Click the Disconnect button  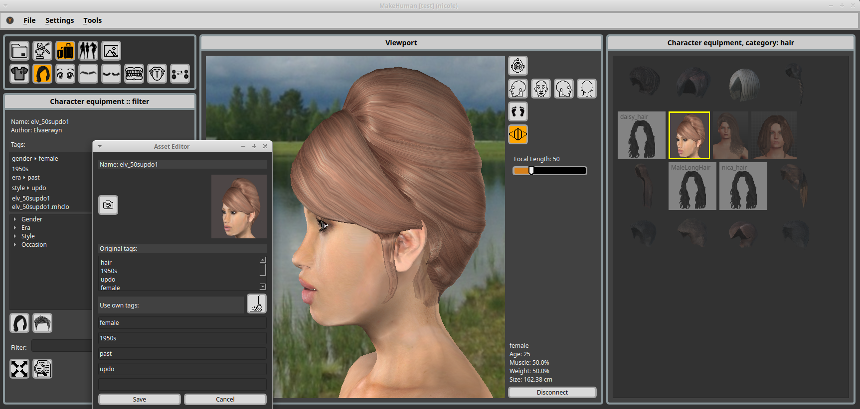click(552, 393)
